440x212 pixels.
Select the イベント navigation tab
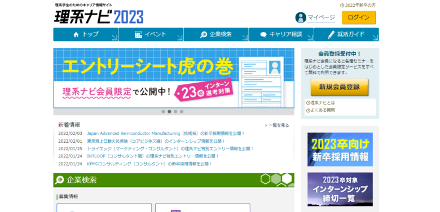(x=151, y=34)
